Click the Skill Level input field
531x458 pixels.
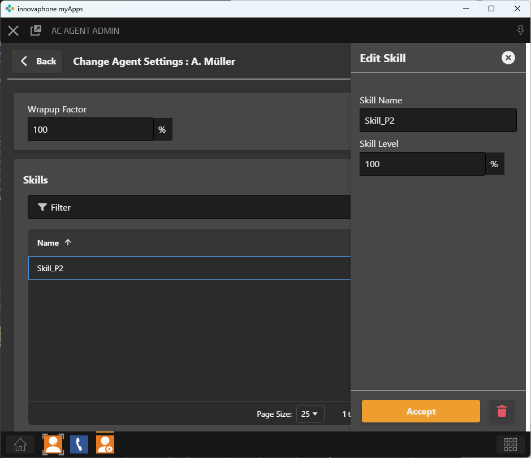point(422,164)
